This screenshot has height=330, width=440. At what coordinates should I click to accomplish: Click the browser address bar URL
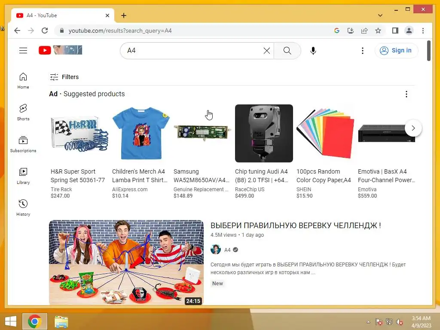pyautogui.click(x=120, y=31)
